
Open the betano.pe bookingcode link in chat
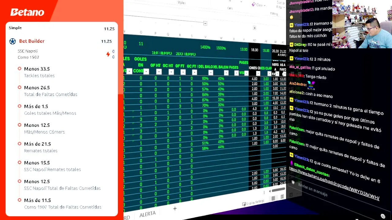click(334, 183)
